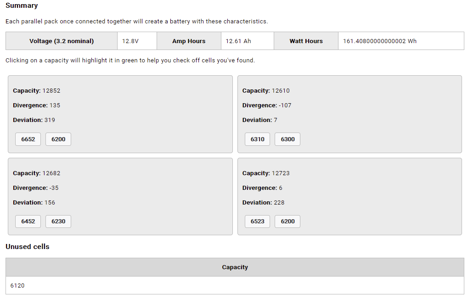Highlight the 6652 cell capacity button
This screenshot has width=468, height=299.
(28, 139)
